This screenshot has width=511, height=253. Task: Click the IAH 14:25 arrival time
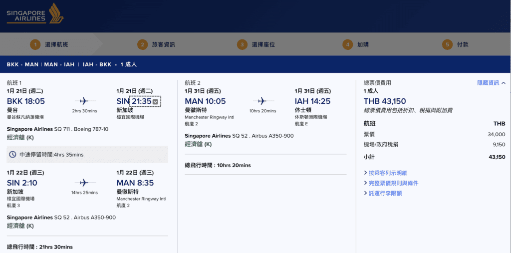[312, 101]
